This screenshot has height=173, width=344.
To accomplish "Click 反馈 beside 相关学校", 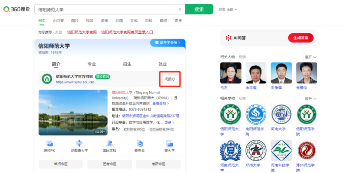I will (x=242, y=98).
